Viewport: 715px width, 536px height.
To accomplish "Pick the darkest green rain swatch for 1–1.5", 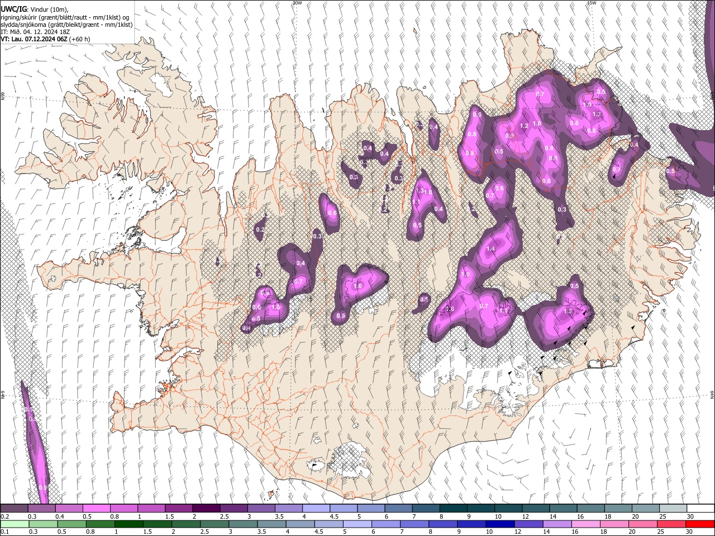I will pos(129,524).
